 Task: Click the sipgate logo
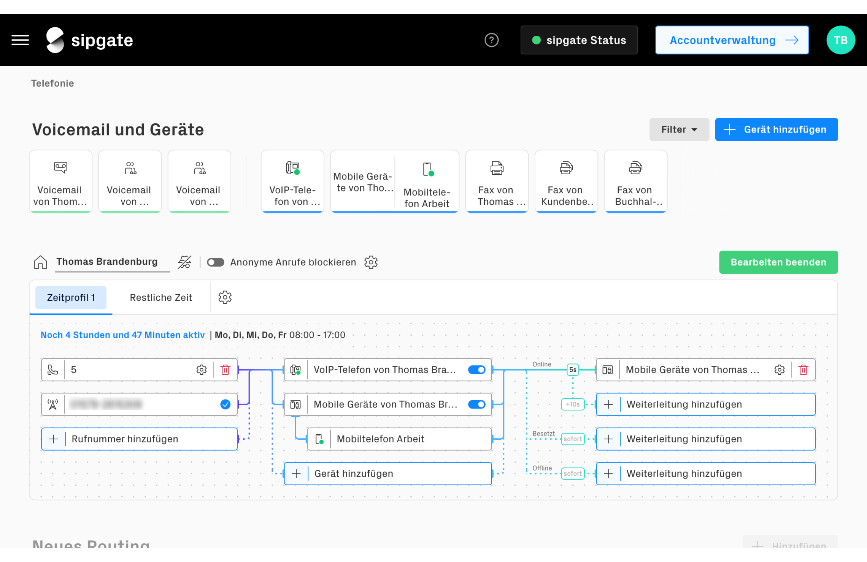coord(89,40)
